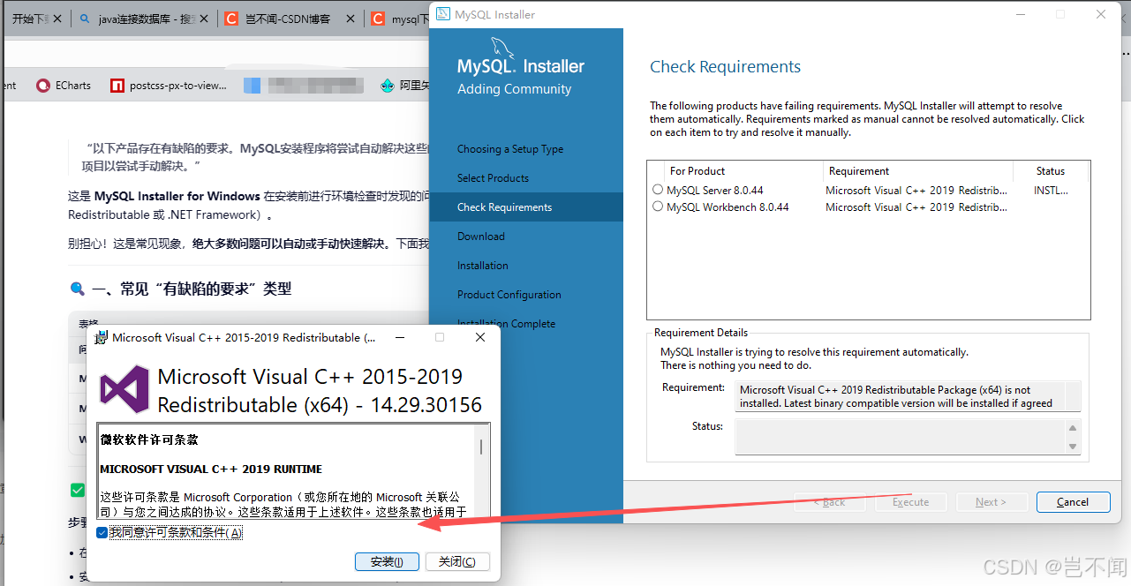Switch to the java连接数据库 tab
Image resolution: width=1131 pixels, height=586 pixels.
click(x=142, y=19)
